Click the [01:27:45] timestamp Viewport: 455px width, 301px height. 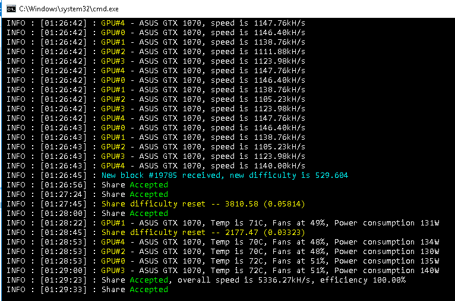[64, 203]
